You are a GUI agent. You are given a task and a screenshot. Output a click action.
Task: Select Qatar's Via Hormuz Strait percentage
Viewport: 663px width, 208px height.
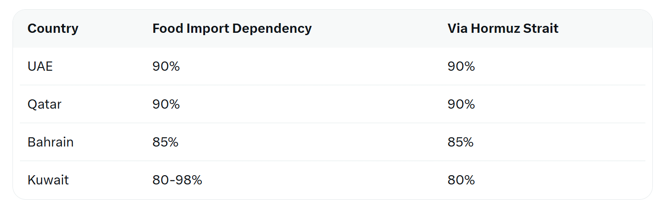point(461,104)
